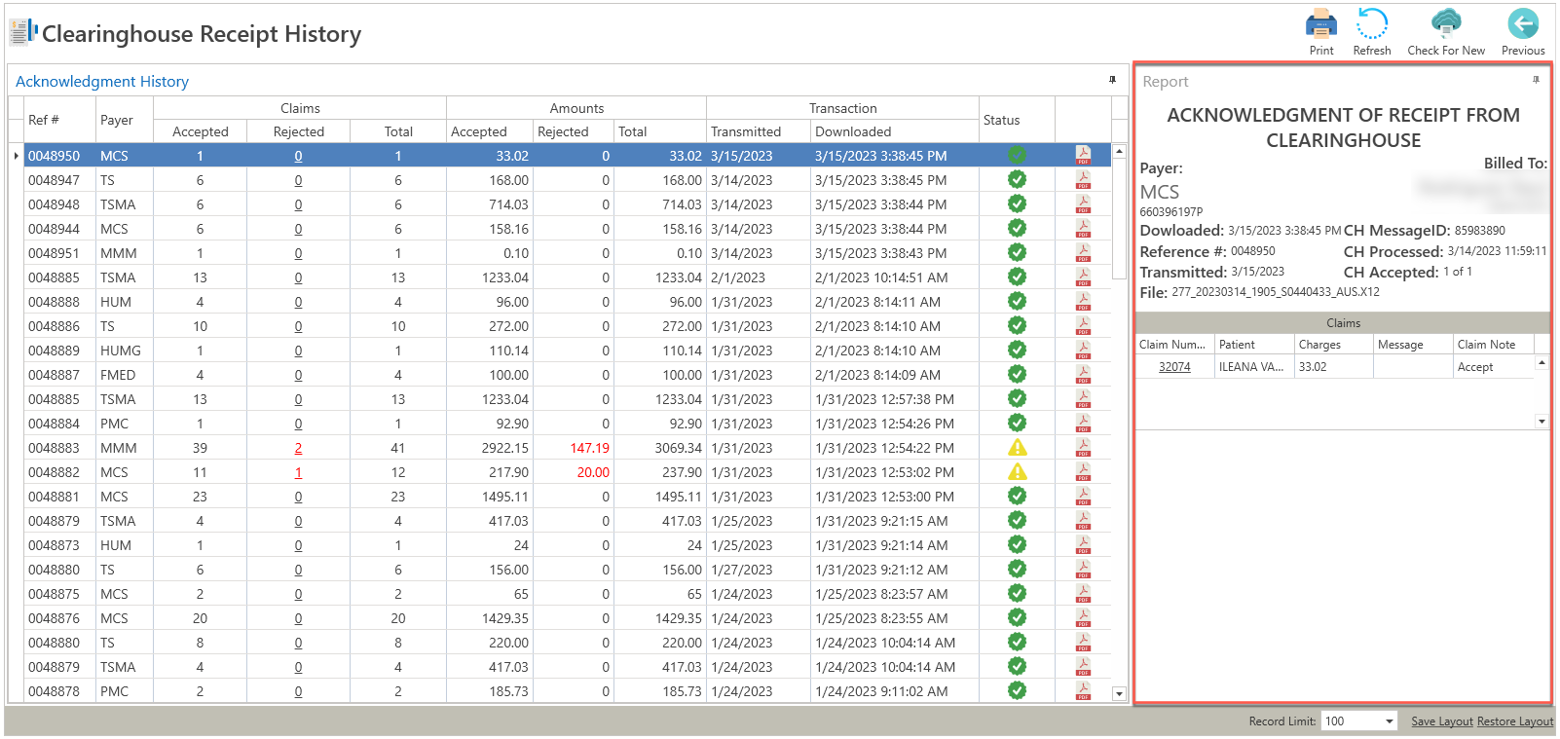Select row with Ref # 0048885 dated 2/1/2023
The height and width of the screenshot is (739, 1560).
(568, 277)
